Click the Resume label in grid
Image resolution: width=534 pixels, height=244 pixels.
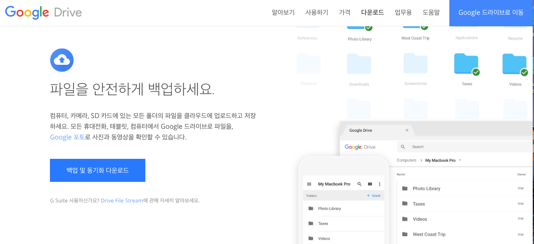[x=515, y=38]
